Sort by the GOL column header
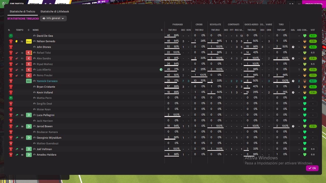Screen dimensions: 326x183 pos(293,30)
